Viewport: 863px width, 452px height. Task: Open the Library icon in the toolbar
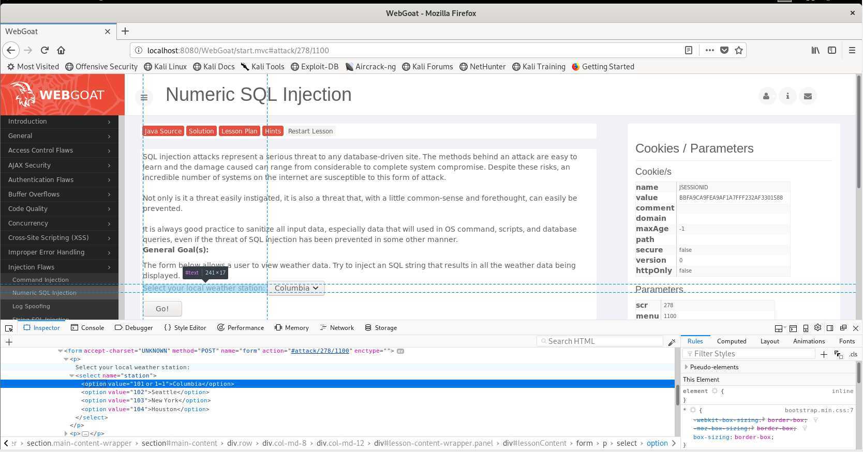point(815,50)
